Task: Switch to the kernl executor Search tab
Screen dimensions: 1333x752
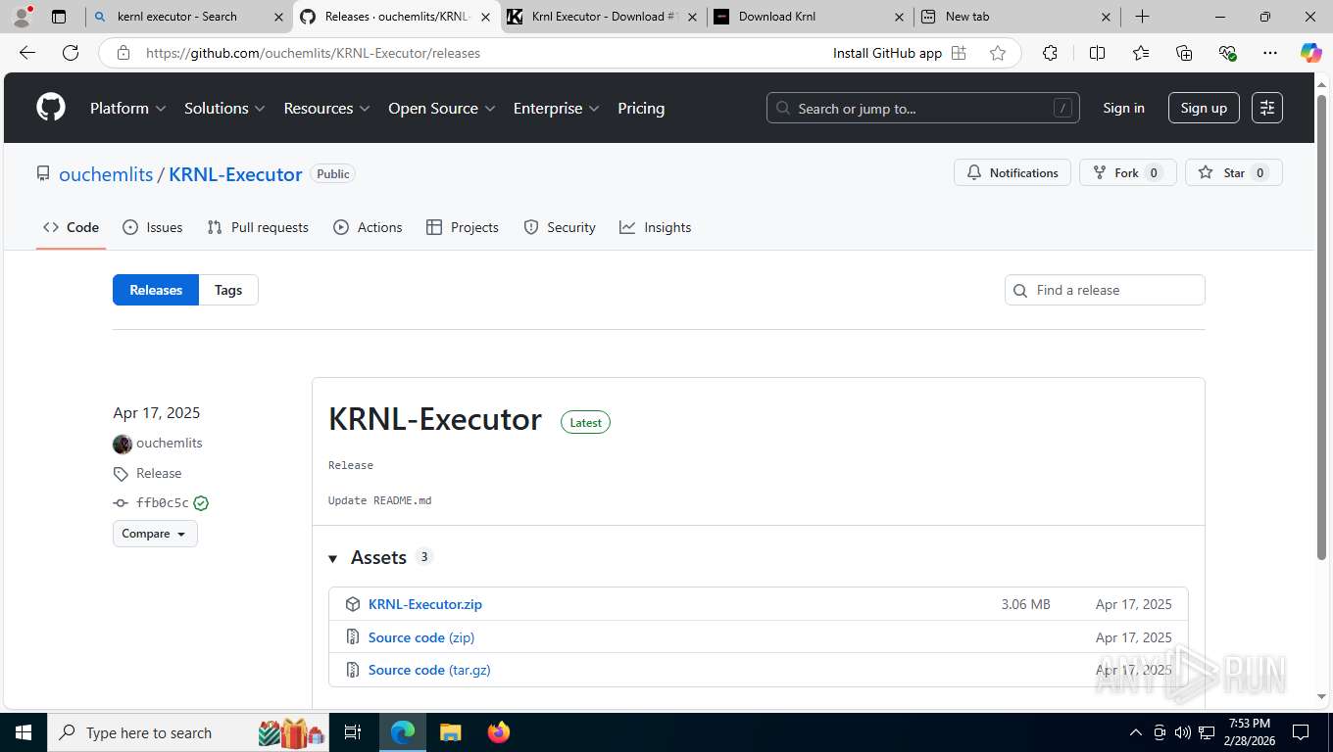Action: [x=188, y=17]
